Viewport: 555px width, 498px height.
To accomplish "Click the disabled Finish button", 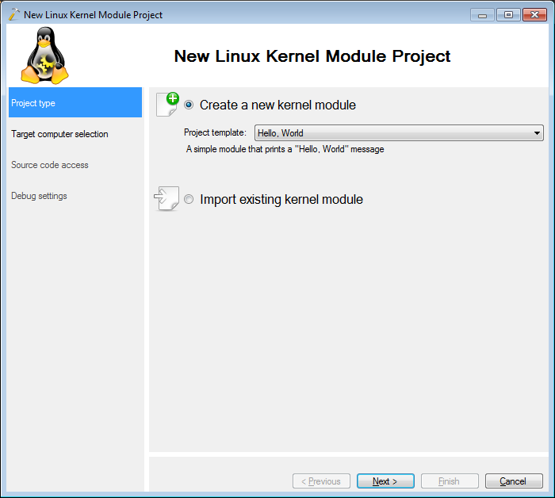I will (x=450, y=481).
